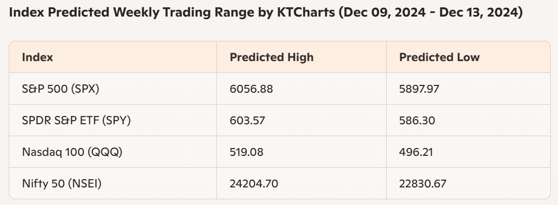
Task: Click the Nifty predicted high 24204.70
Action: click(x=254, y=183)
